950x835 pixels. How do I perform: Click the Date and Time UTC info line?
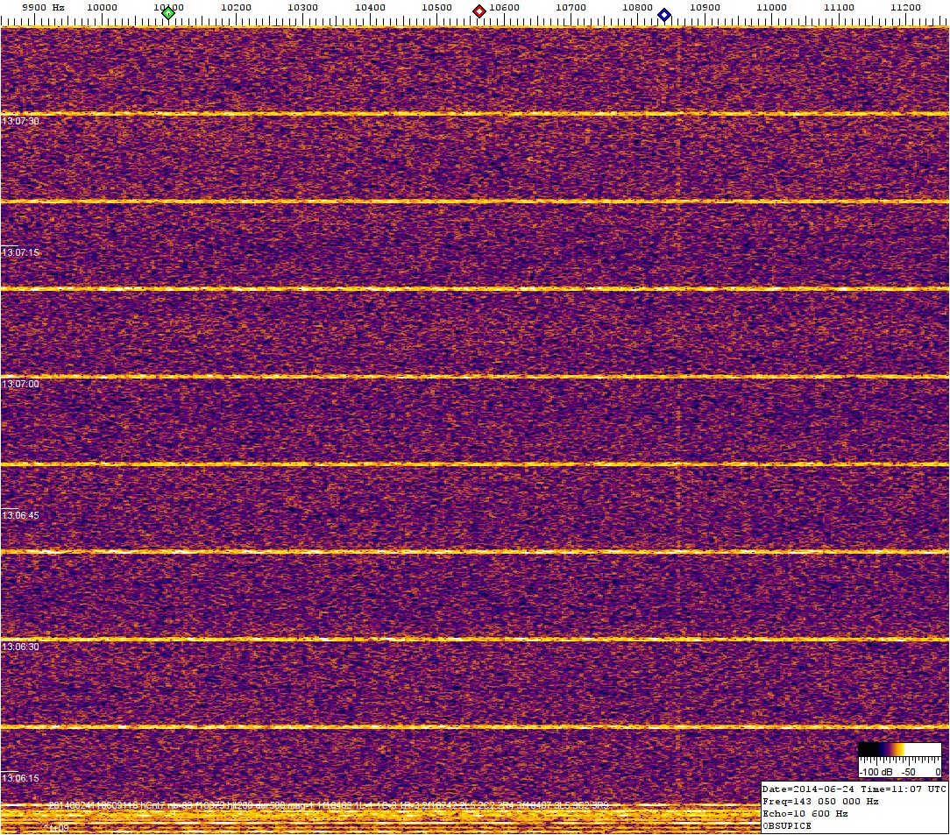[x=854, y=789]
